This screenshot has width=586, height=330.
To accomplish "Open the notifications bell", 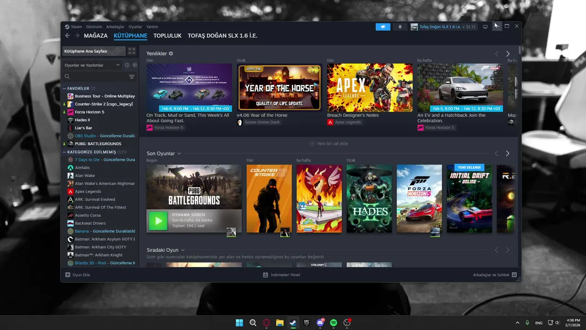I will (x=400, y=27).
